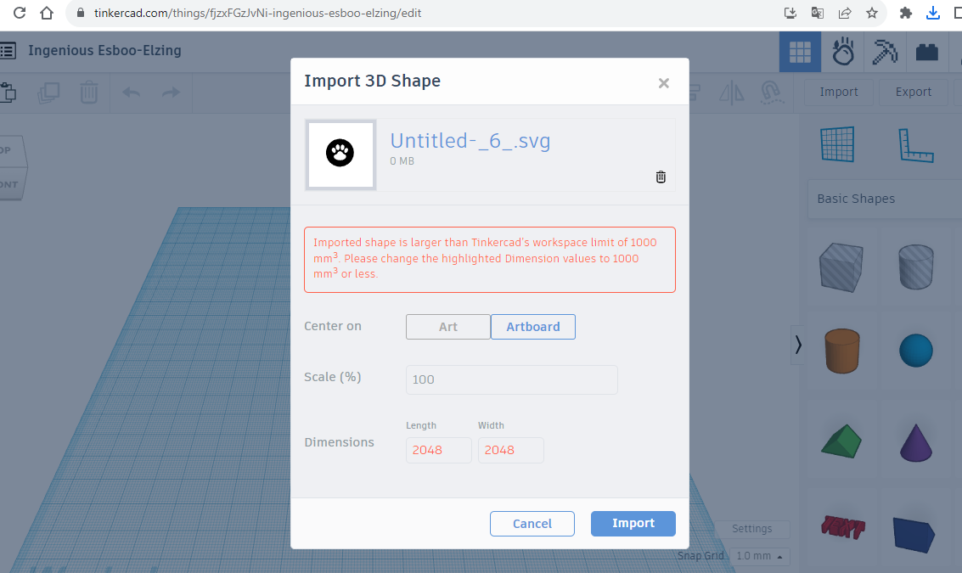Confirm with the blue Import button
Image resolution: width=962 pixels, height=573 pixels.
tap(633, 523)
